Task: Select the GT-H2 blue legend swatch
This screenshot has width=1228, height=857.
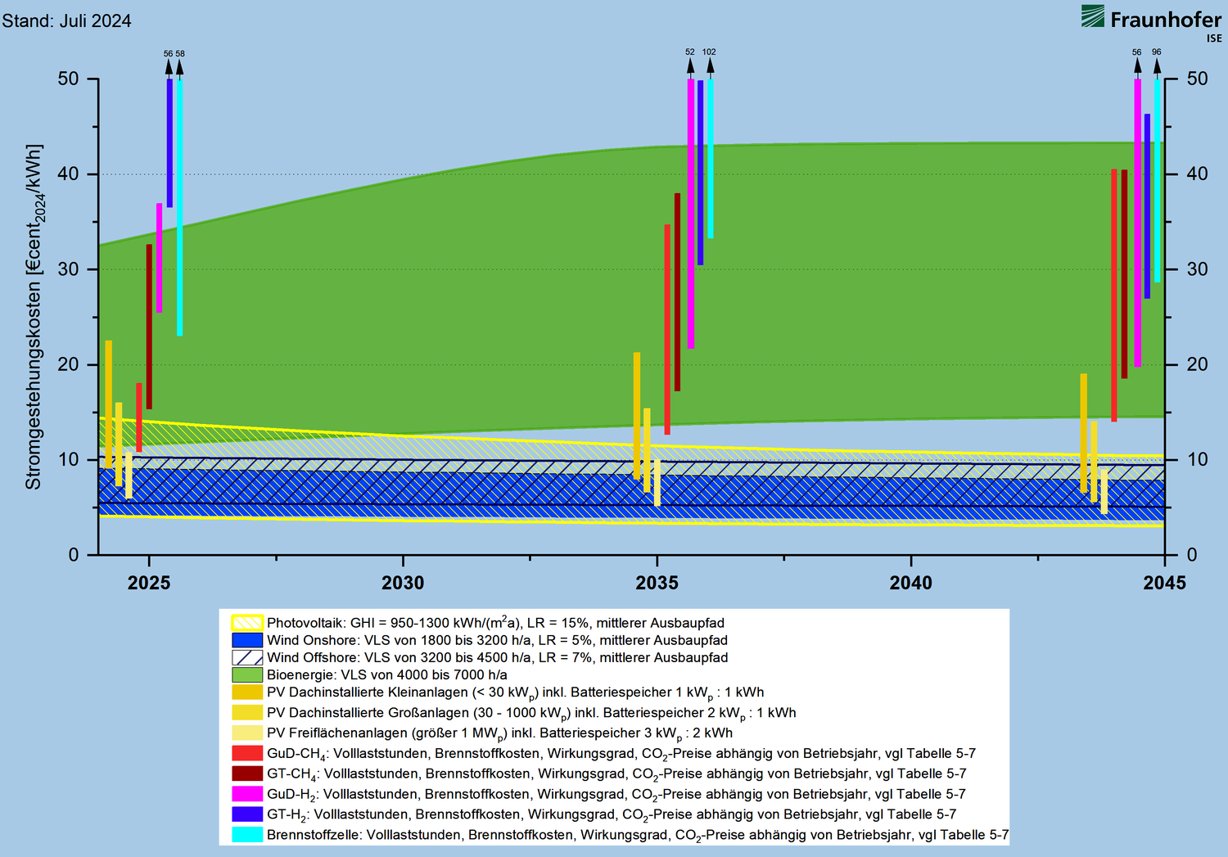Action: 247,814
